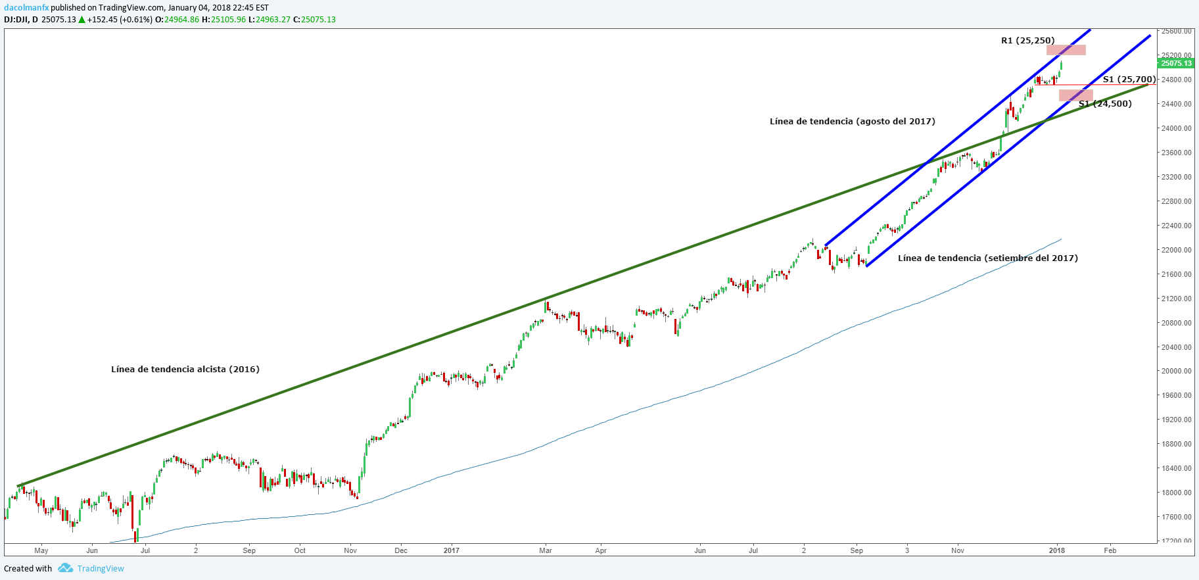Image resolution: width=1199 pixels, height=580 pixels.
Task: Click the 25600.00 price axis label
Action: tap(1177, 31)
